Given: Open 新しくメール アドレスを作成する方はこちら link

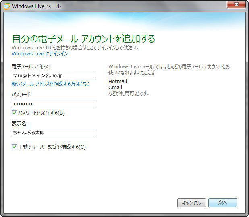Looking at the screenshot, I should click(x=51, y=84).
